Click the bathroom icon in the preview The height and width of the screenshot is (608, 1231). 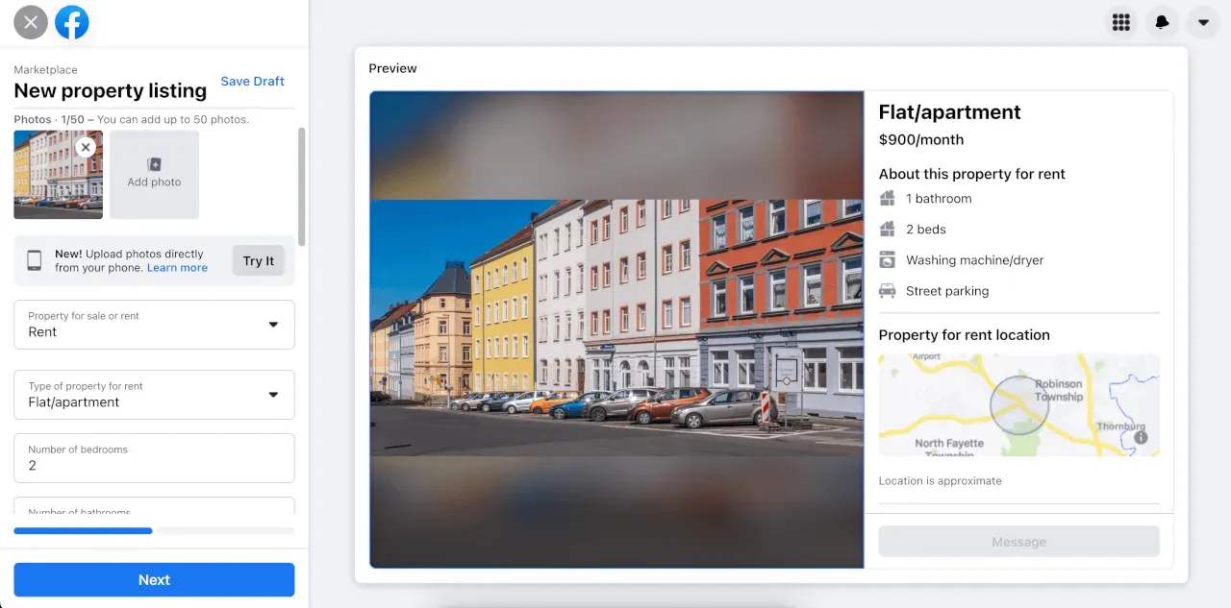[886, 198]
